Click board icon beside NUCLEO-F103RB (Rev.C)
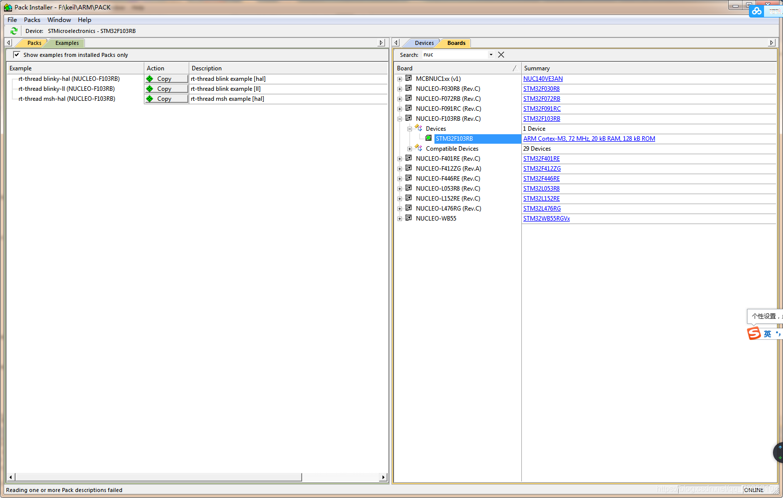Screen dimensions: 783x498 pos(408,118)
